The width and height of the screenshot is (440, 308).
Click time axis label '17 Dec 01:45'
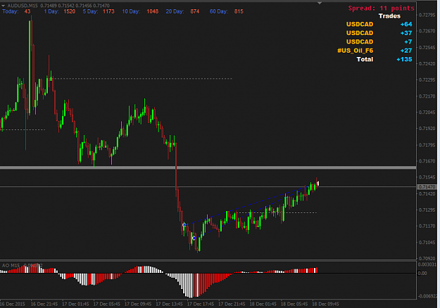pos(75,304)
